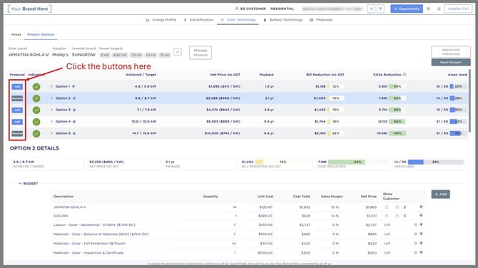Click the Unit Cost field showing $120.67
Screen dimensions: 478x268
(x=262, y=207)
